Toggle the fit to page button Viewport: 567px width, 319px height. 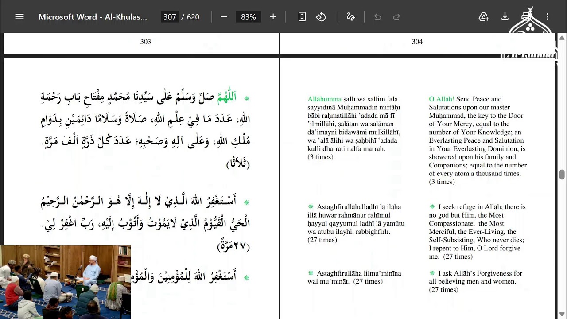(x=302, y=17)
